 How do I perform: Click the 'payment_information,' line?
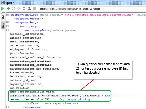tap(26, 84)
